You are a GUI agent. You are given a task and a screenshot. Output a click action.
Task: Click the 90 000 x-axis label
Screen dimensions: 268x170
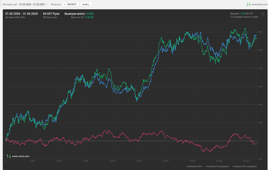pyautogui.click(x=246, y=161)
